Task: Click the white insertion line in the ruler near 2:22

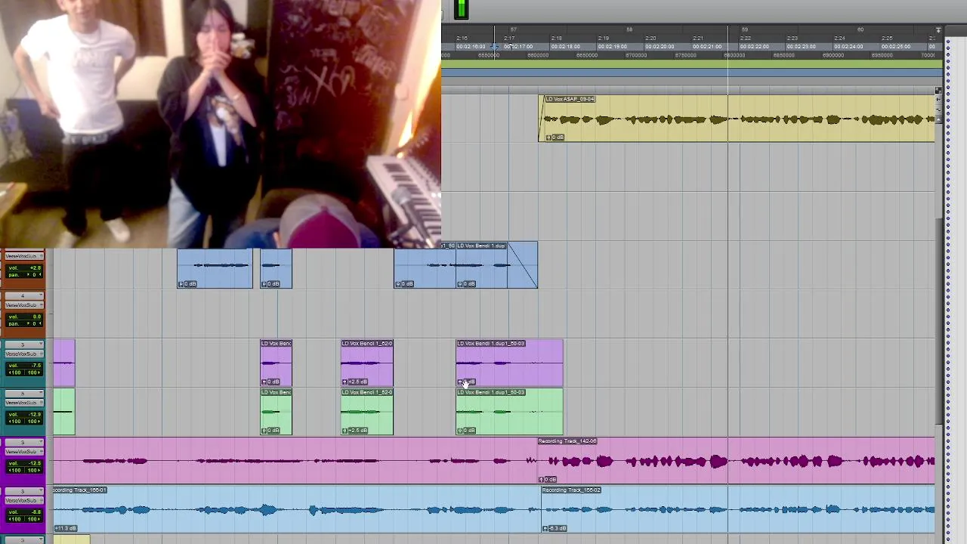Action: click(728, 42)
